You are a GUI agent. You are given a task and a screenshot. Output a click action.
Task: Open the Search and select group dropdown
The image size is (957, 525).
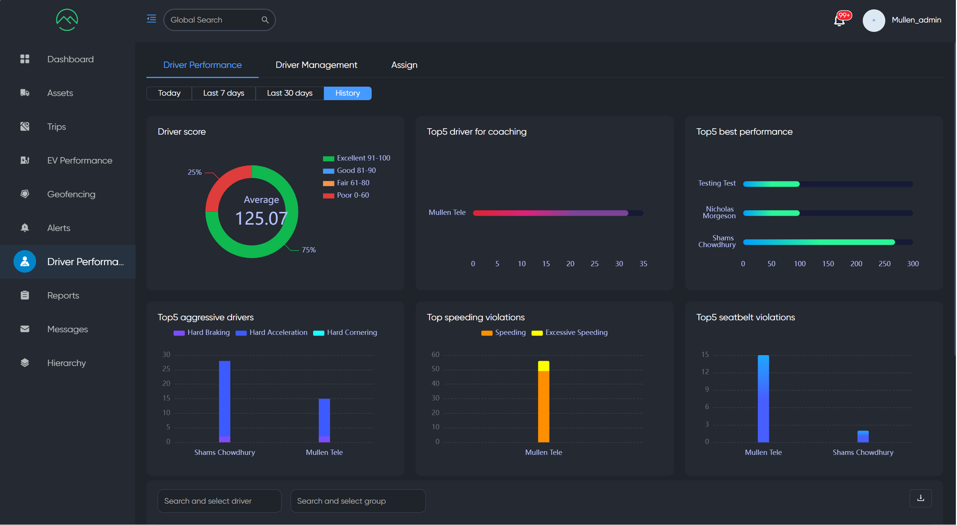357,501
